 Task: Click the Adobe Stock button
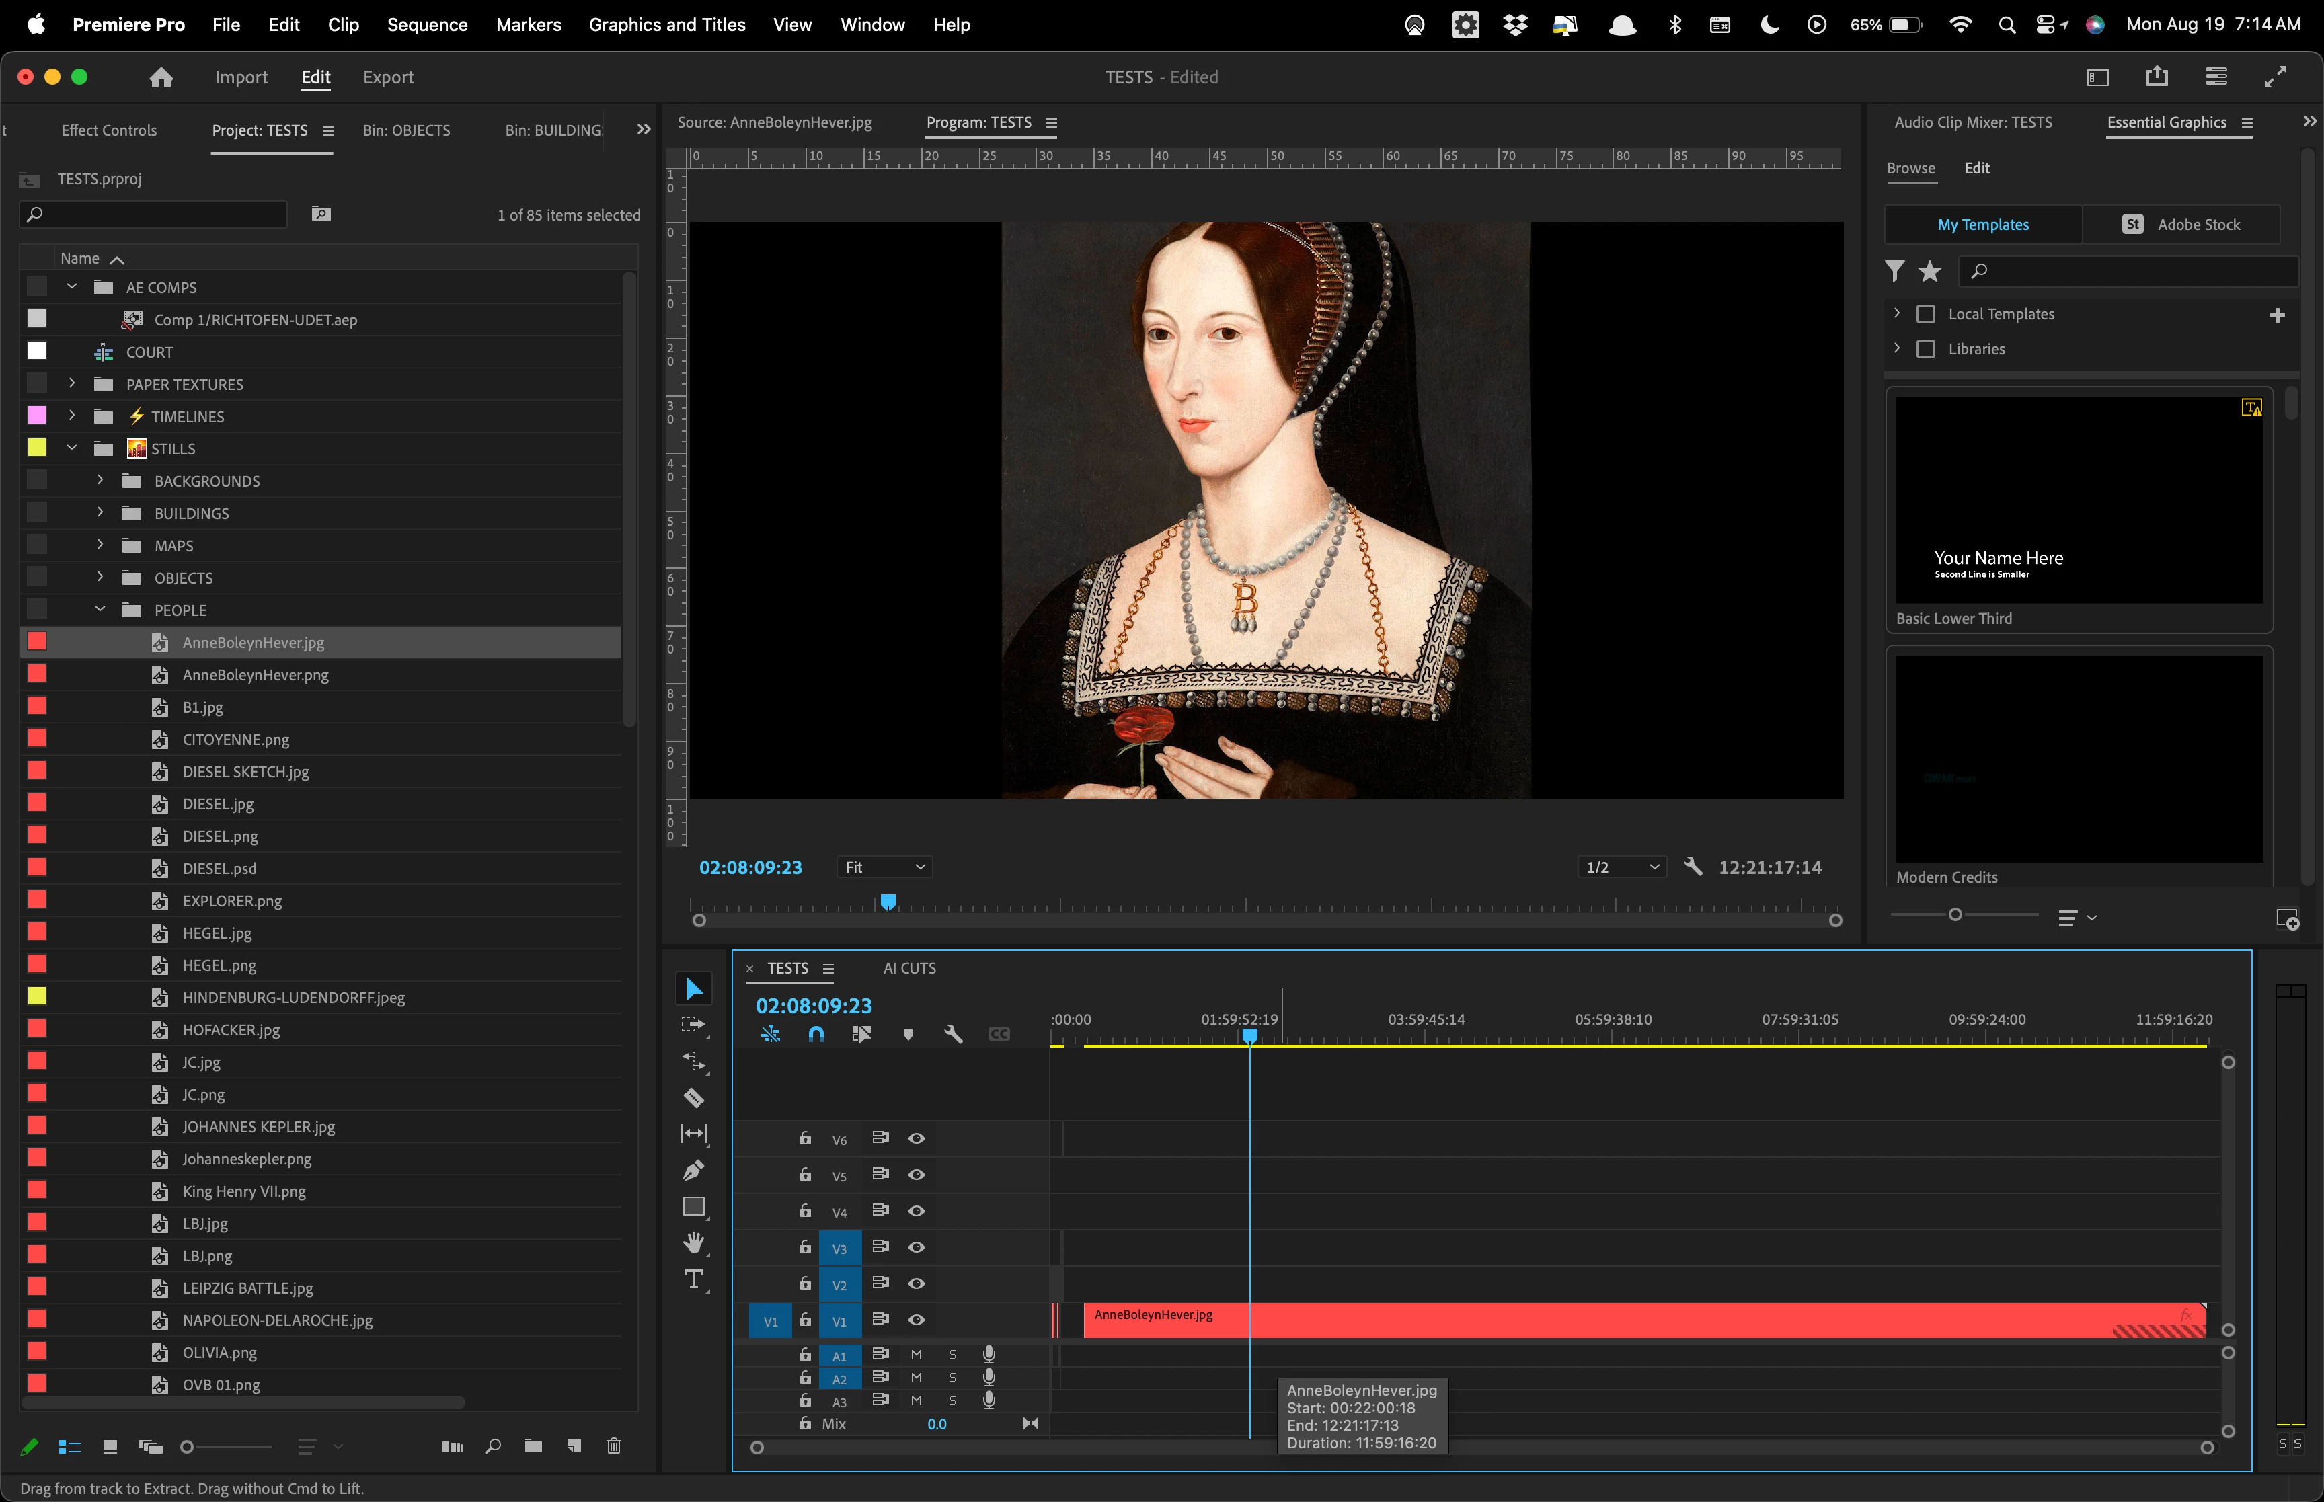point(2181,225)
